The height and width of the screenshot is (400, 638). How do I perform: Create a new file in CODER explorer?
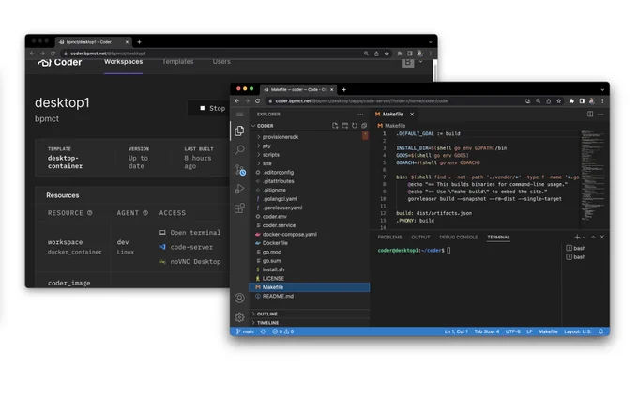coord(335,126)
